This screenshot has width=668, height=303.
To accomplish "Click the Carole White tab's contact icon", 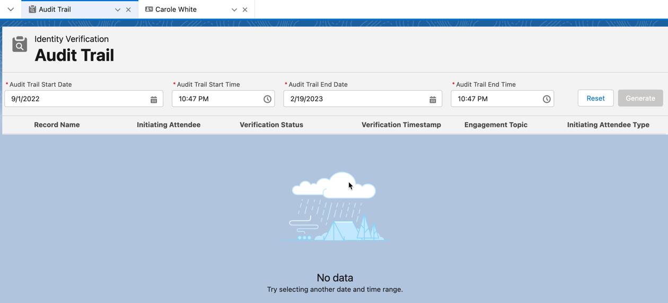I will pos(149,9).
